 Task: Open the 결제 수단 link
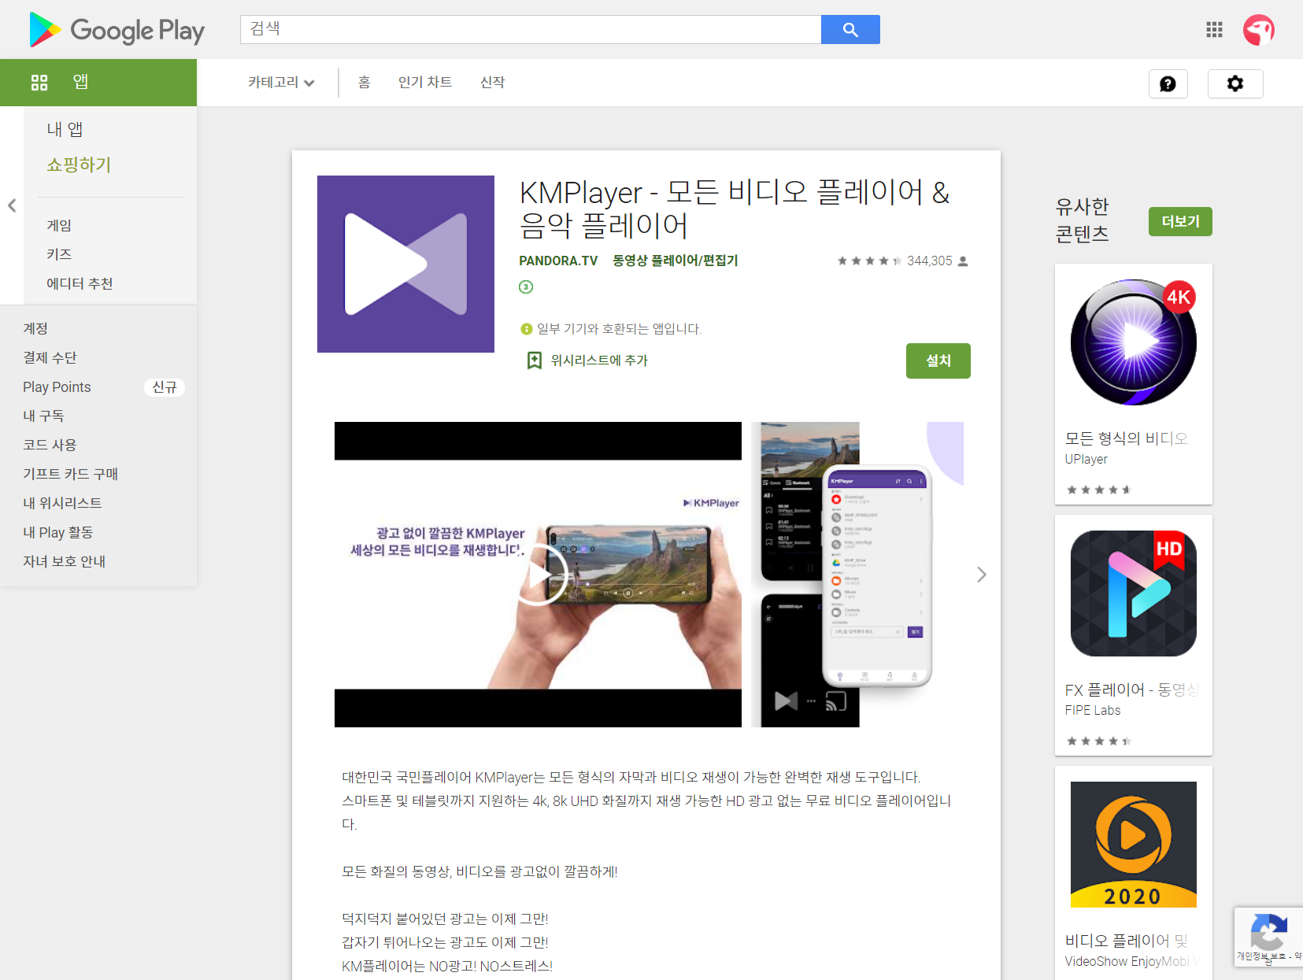pos(50,357)
